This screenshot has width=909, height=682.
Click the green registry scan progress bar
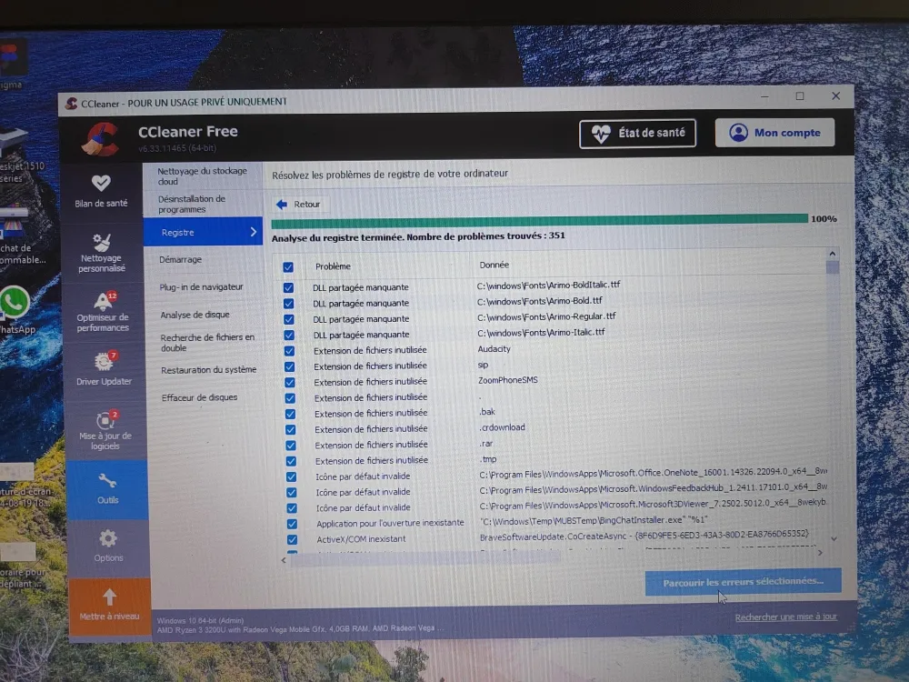[x=539, y=219]
